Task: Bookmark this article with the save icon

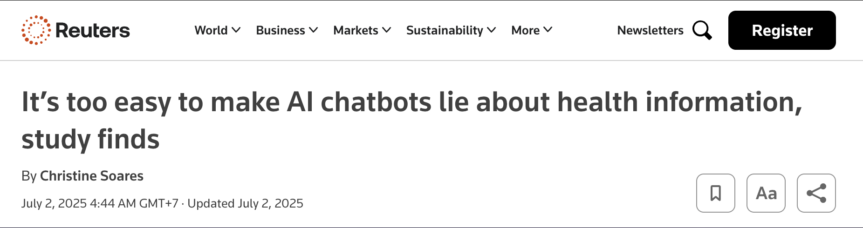Action: click(715, 193)
